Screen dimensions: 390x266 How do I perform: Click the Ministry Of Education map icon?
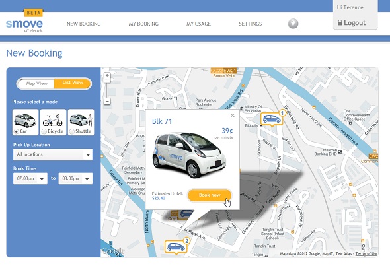[x=242, y=108]
